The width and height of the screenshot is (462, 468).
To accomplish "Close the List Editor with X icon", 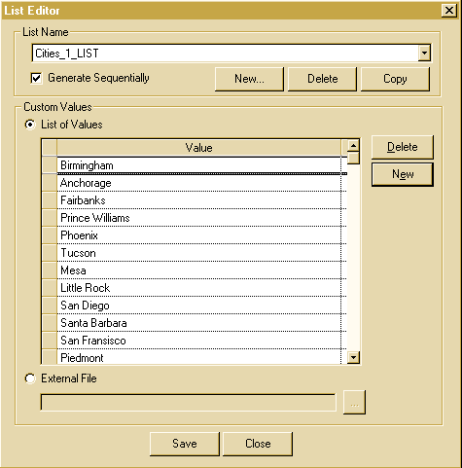I will (449, 11).
